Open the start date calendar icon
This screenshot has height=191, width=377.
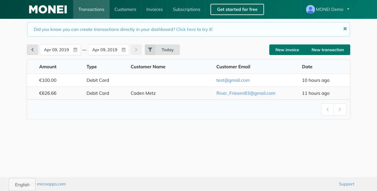75,50
